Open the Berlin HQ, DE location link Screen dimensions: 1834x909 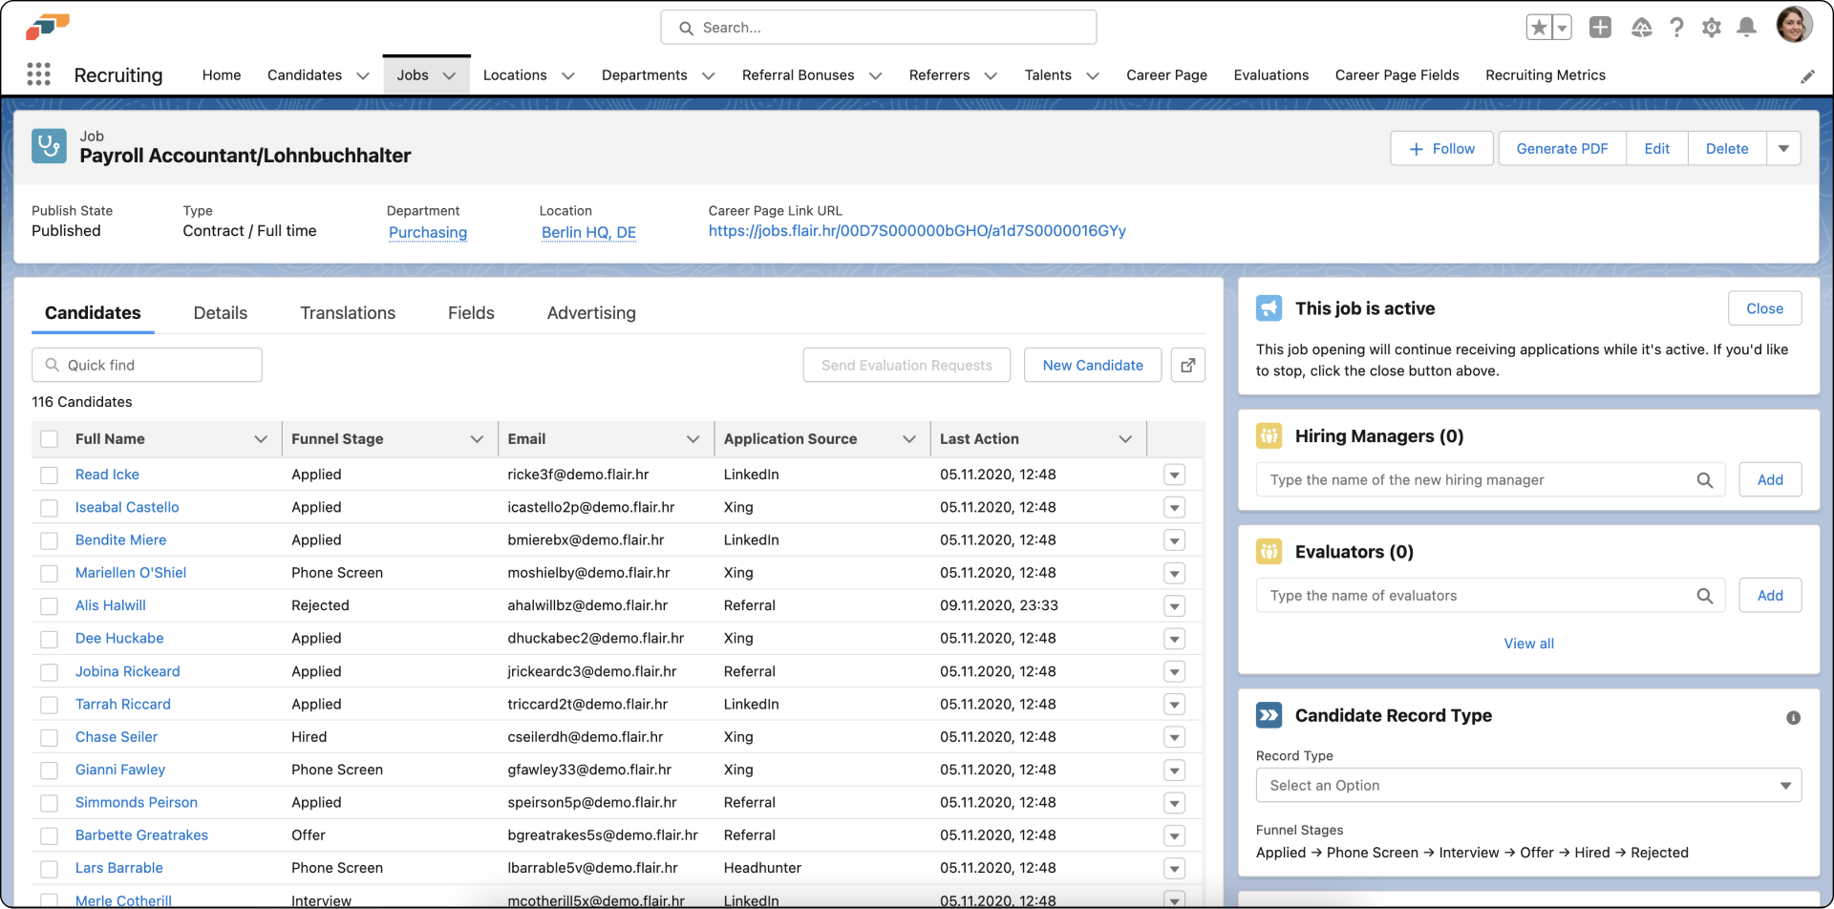click(588, 232)
